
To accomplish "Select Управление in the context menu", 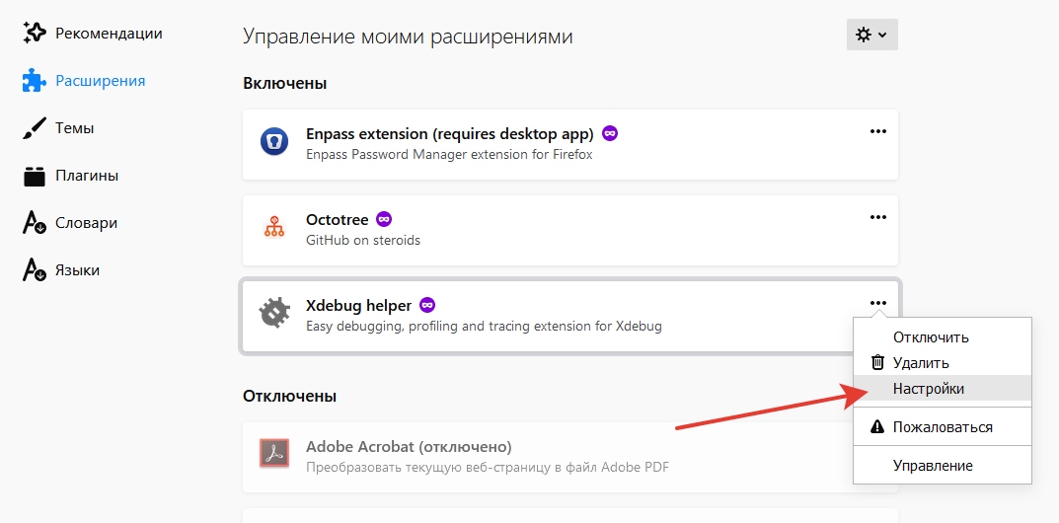I will (x=943, y=466).
